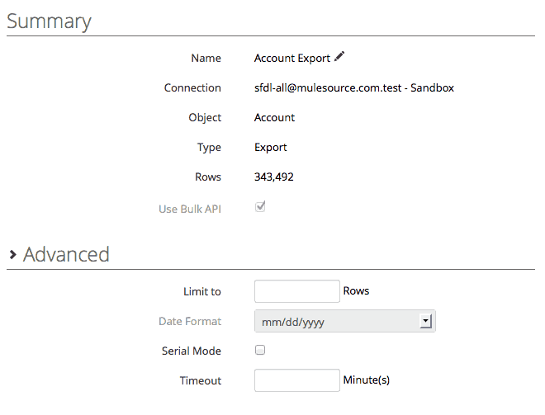Click the Account object value
Image resolution: width=545 pixels, height=415 pixels.
pos(274,118)
